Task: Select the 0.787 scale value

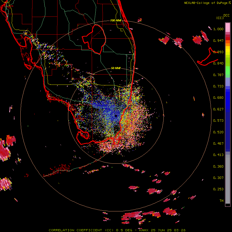Action: click(218, 75)
